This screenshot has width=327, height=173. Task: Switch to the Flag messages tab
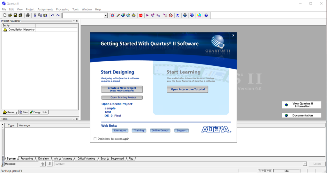[131, 159]
